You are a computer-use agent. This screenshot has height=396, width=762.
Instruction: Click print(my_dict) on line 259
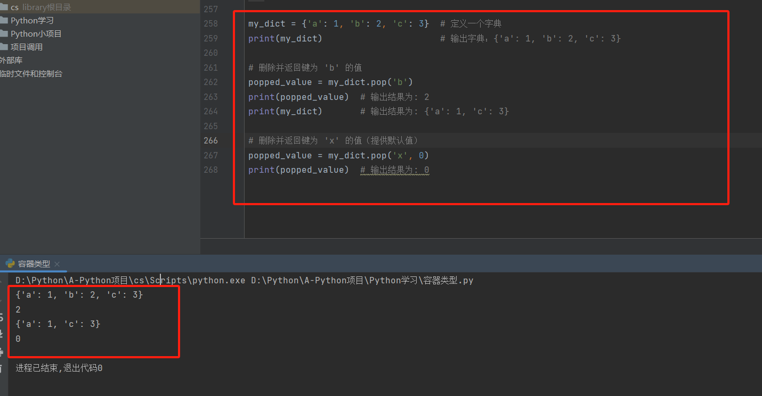(285, 38)
